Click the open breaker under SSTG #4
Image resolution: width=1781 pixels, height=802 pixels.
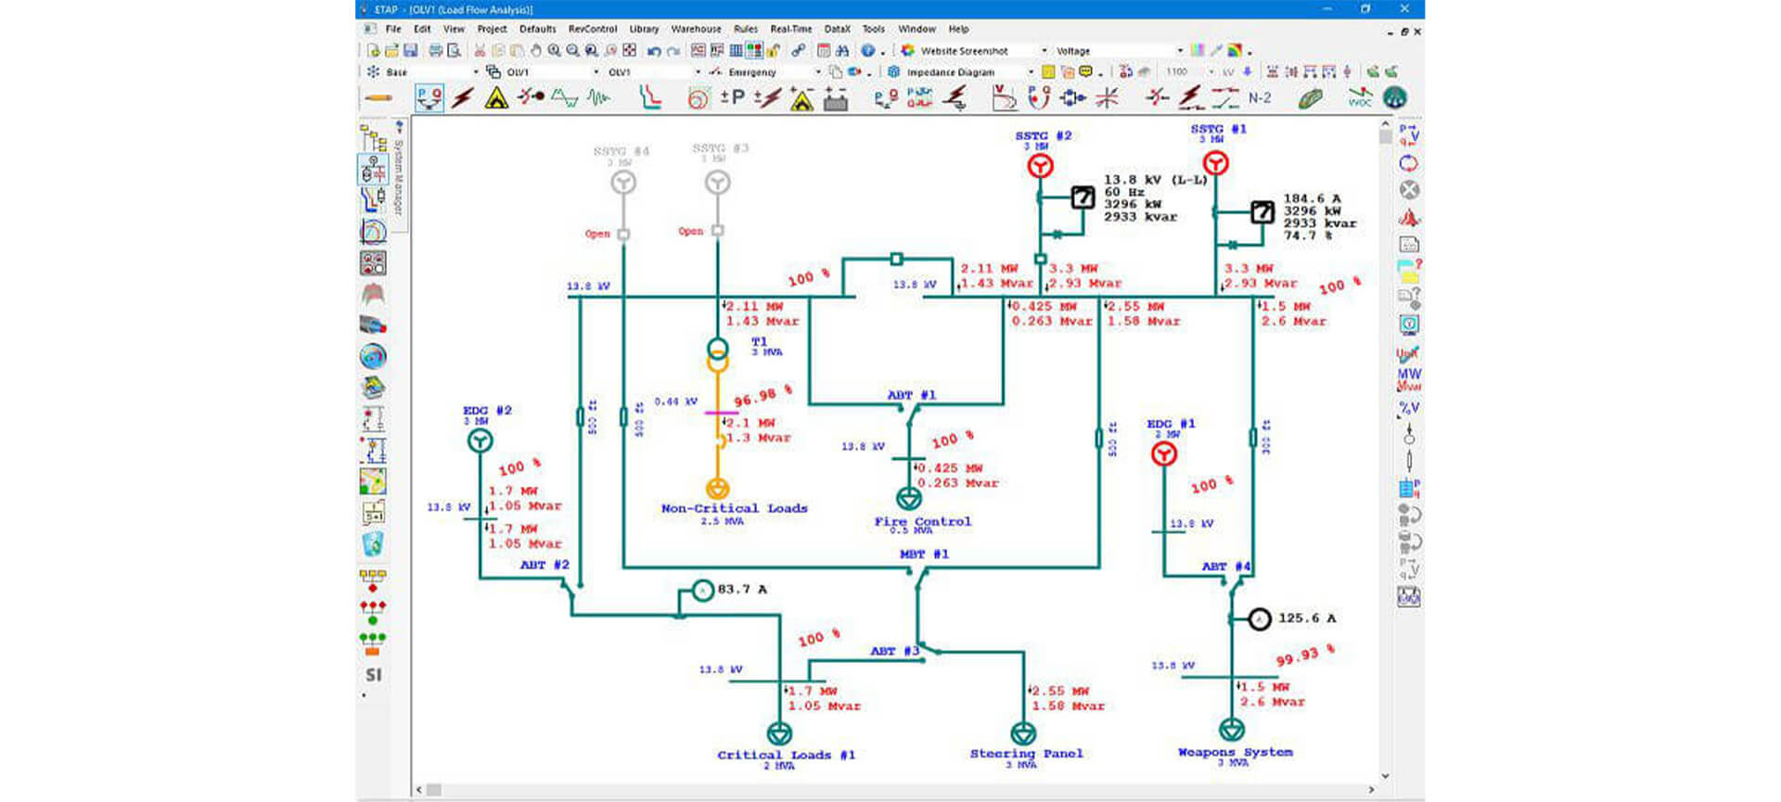(x=623, y=235)
